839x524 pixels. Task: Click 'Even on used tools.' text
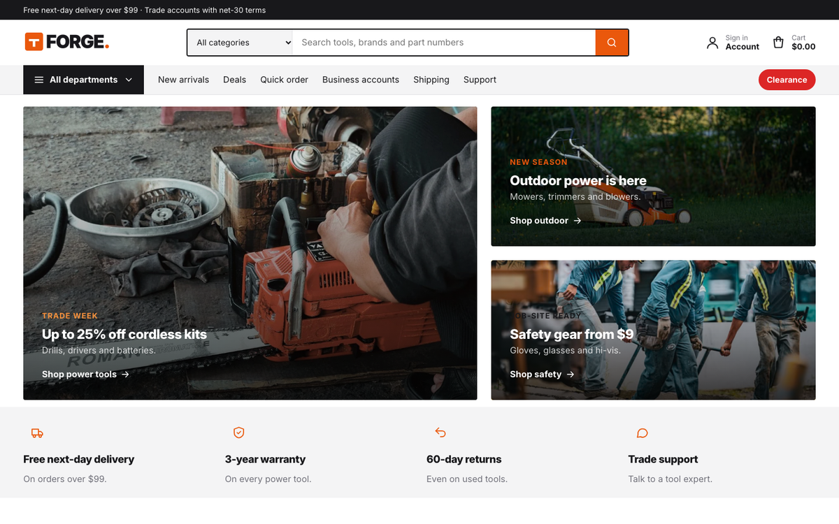click(x=467, y=479)
